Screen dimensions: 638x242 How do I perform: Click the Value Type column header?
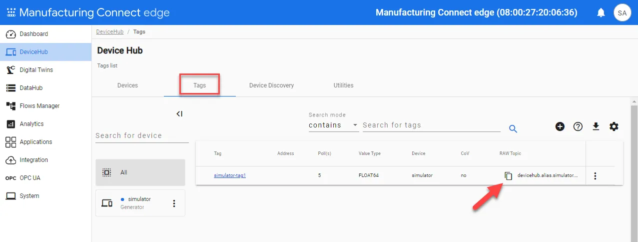(x=370, y=153)
